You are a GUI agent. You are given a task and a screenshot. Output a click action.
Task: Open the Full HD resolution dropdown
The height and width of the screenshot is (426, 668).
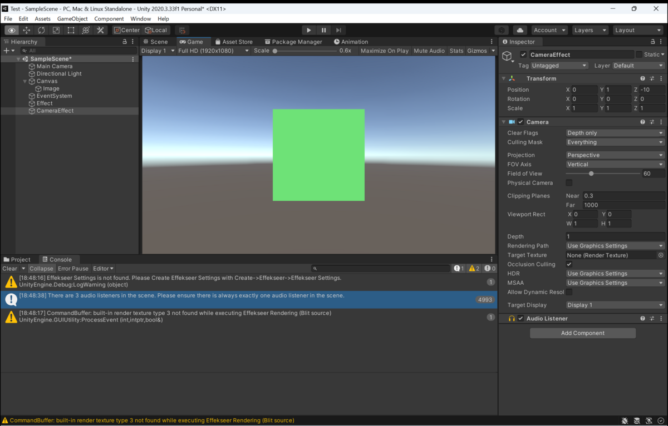click(213, 51)
